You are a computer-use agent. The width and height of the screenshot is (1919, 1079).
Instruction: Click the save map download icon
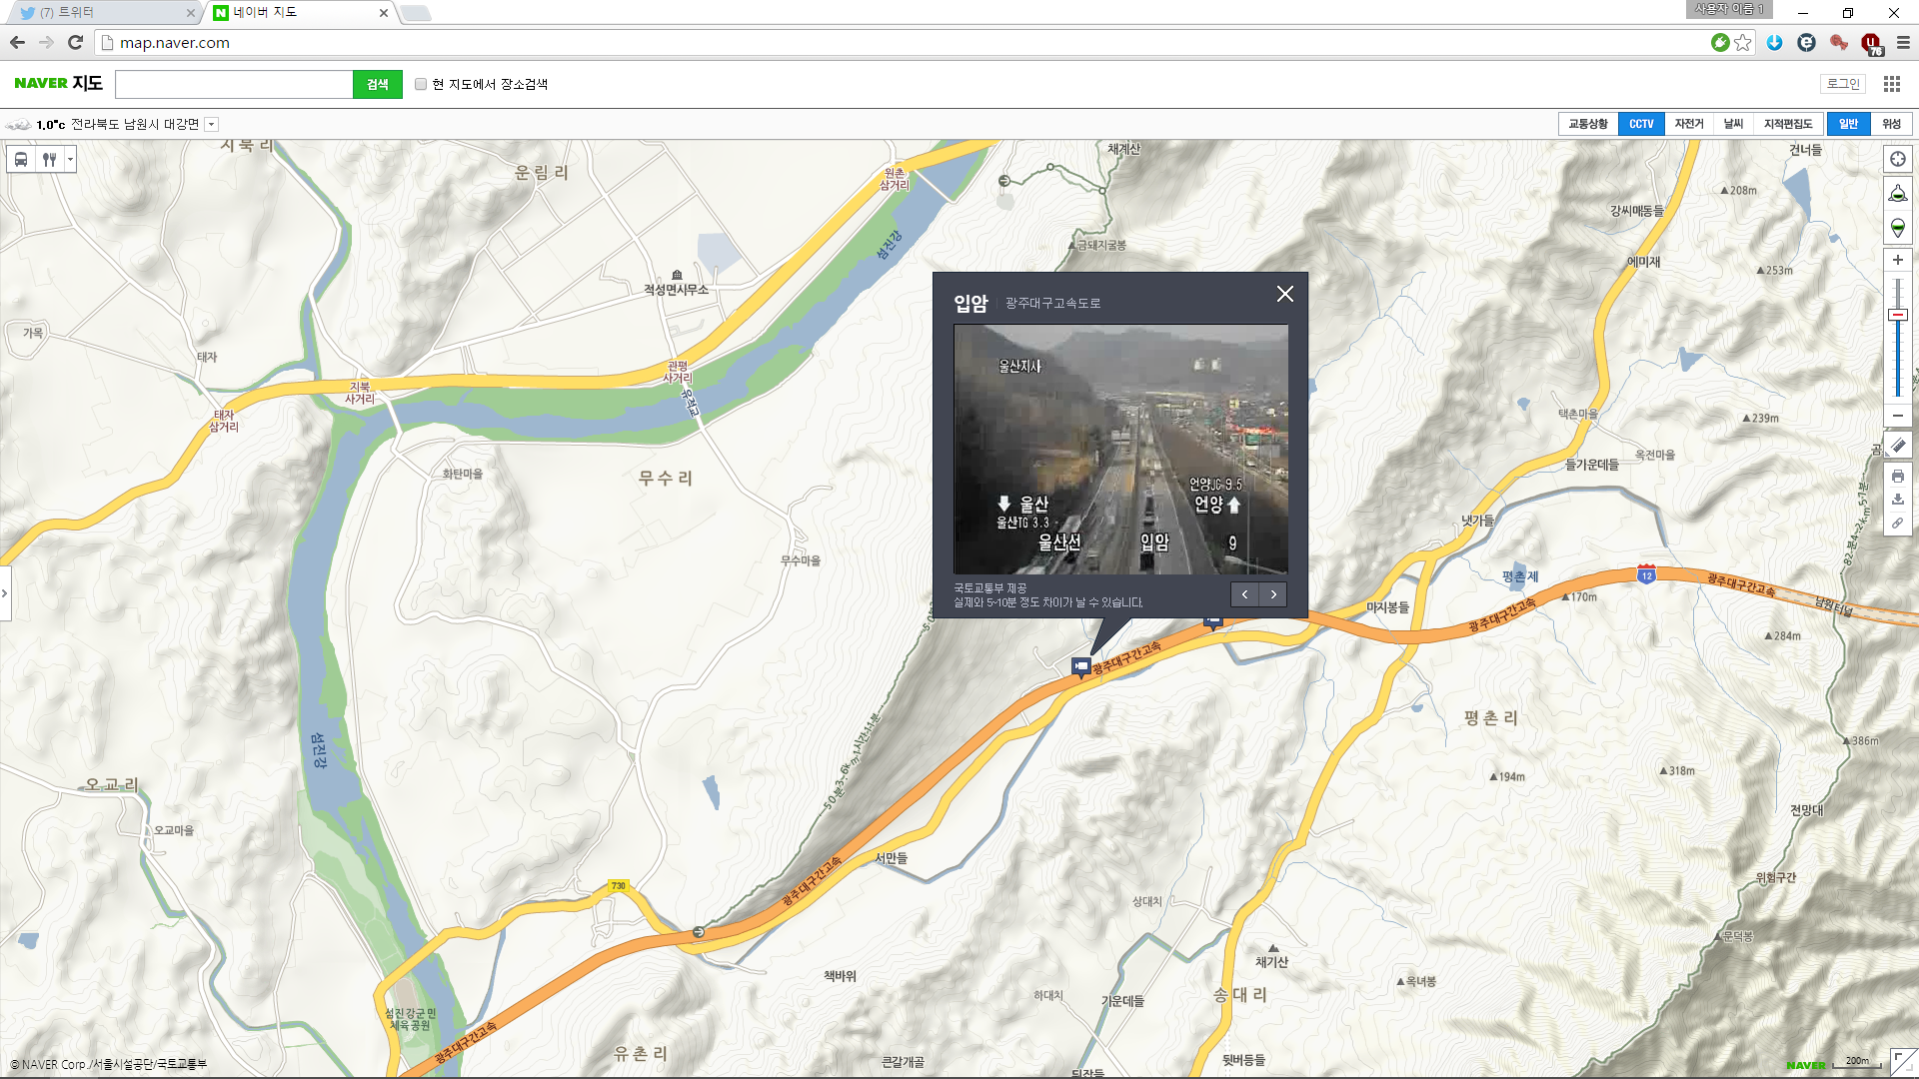click(x=1897, y=500)
